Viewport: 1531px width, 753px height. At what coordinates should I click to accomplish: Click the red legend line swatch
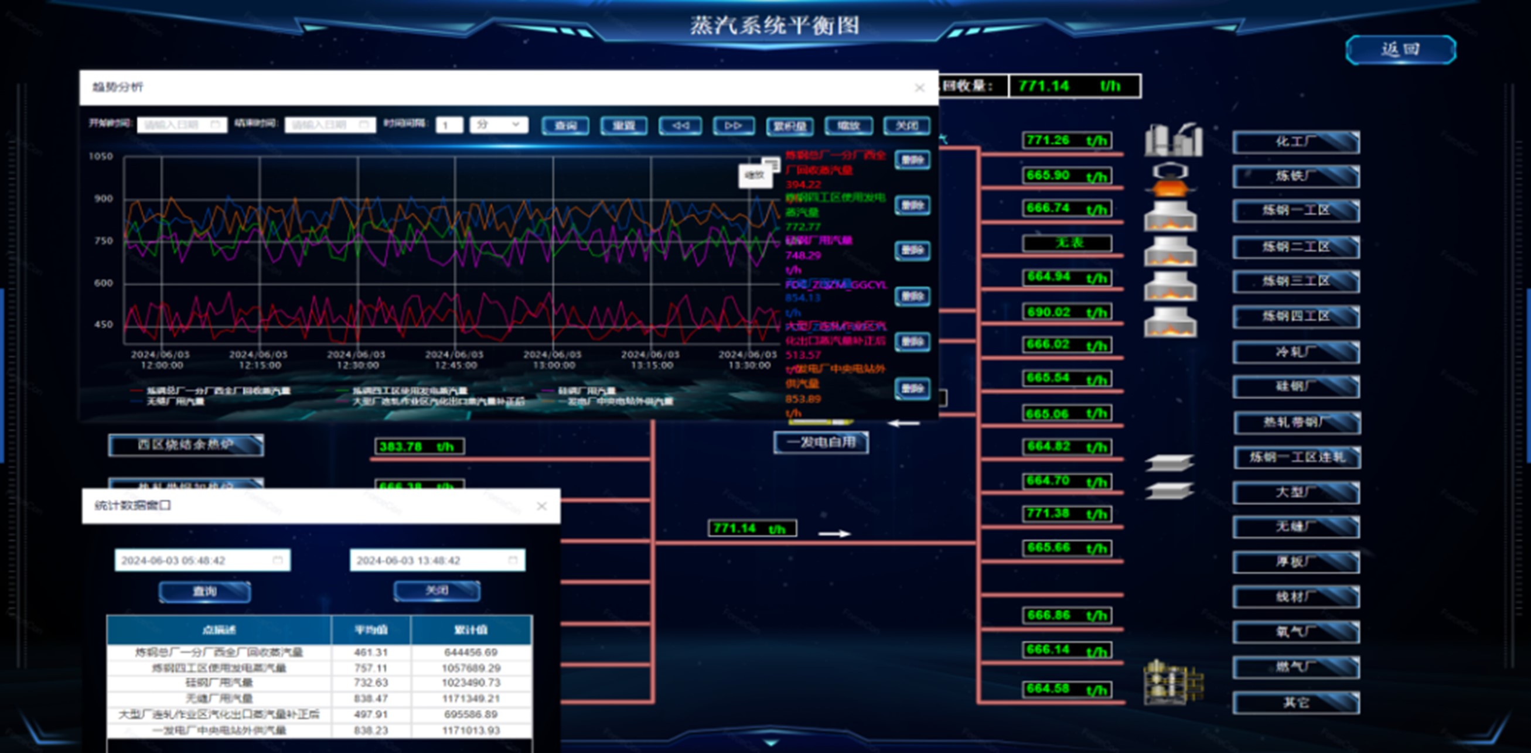pyautogui.click(x=136, y=391)
